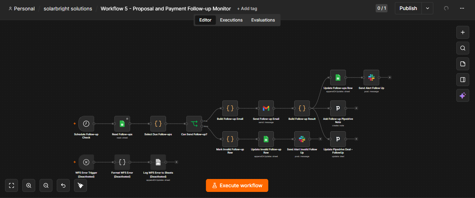Open the Add Follow-up Pipedrive Note node

[x=338, y=108]
